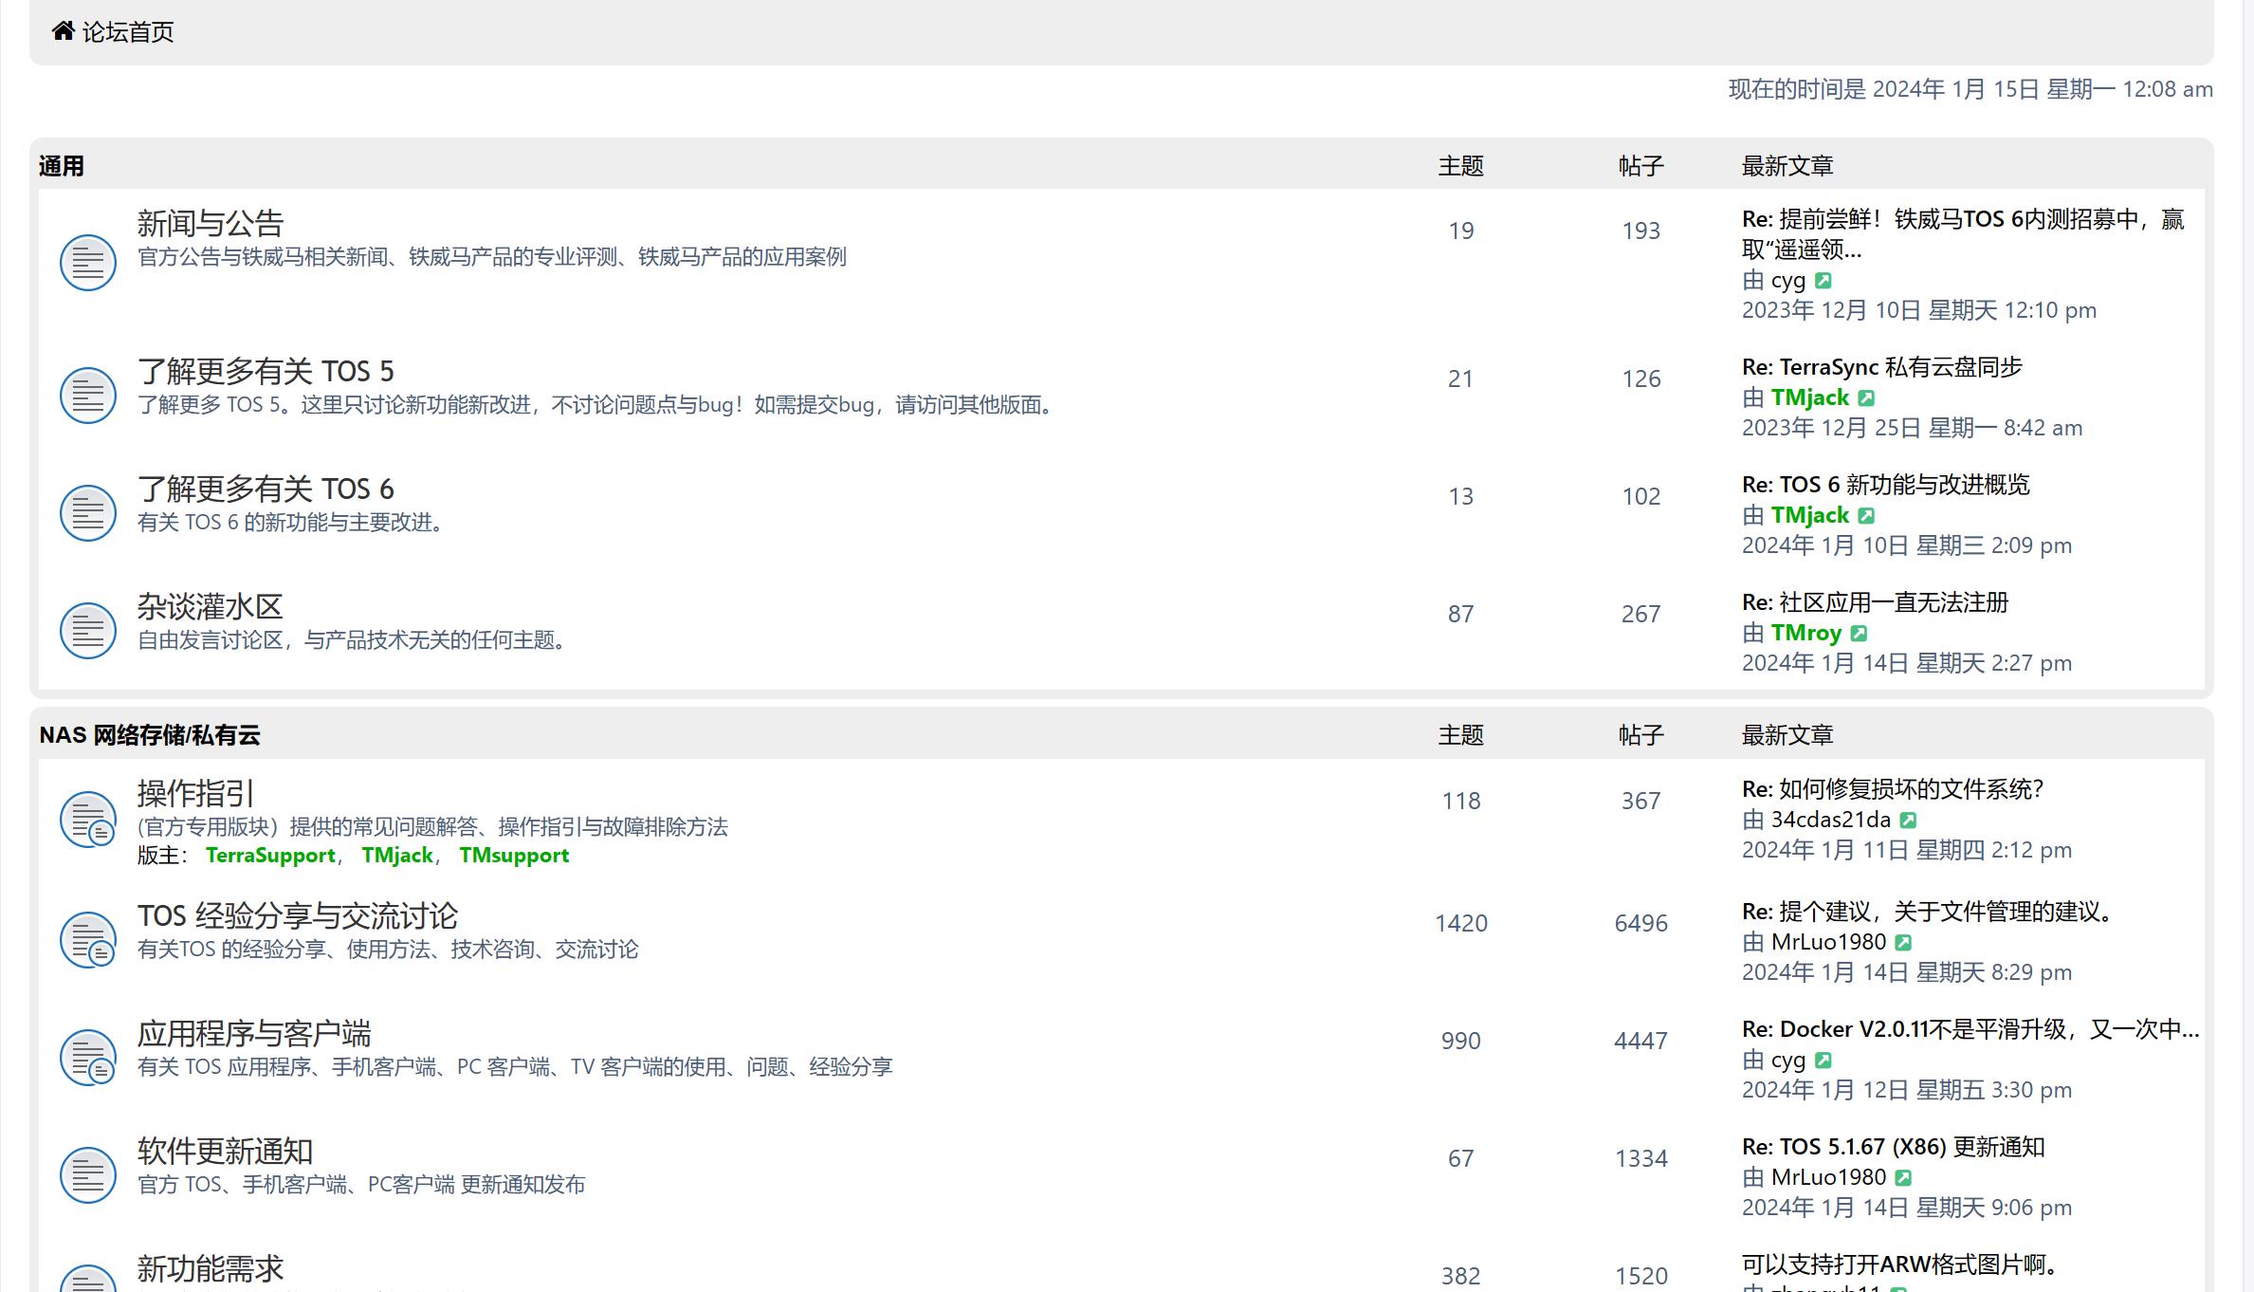Image resolution: width=2254 pixels, height=1292 pixels.
Task: Open the 通用 category header link
Action: point(62,166)
